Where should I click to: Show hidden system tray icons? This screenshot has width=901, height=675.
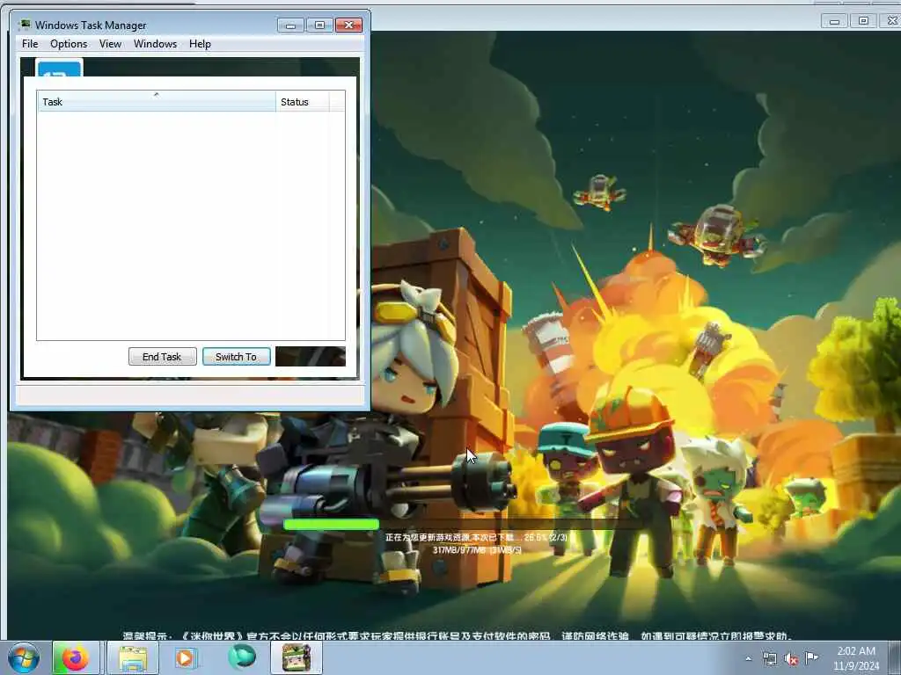[x=748, y=659]
